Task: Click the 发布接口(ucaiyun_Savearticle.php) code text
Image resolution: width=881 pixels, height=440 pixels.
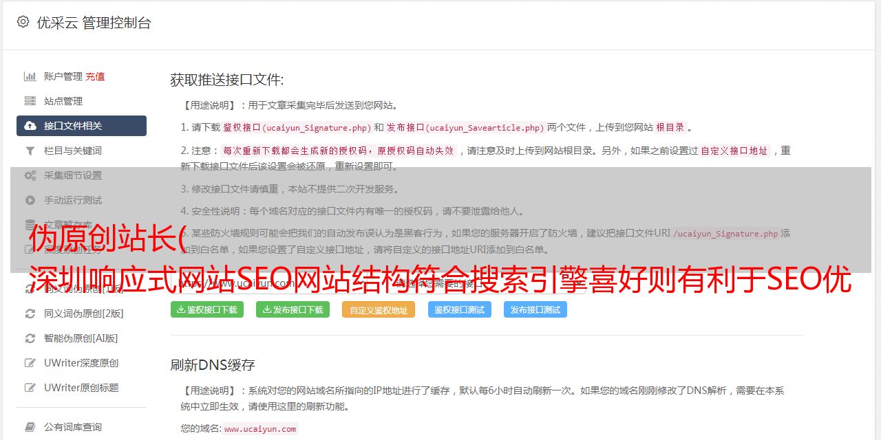Action: tap(465, 127)
